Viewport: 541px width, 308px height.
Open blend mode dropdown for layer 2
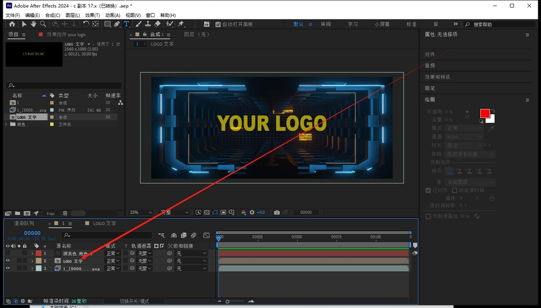click(113, 261)
